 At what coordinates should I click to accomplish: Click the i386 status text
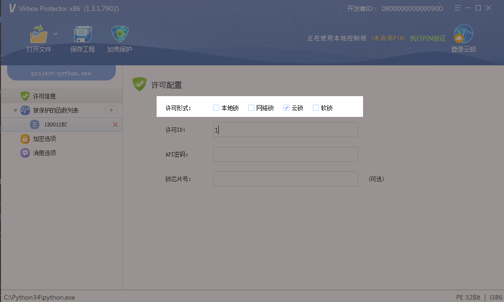tap(495, 298)
